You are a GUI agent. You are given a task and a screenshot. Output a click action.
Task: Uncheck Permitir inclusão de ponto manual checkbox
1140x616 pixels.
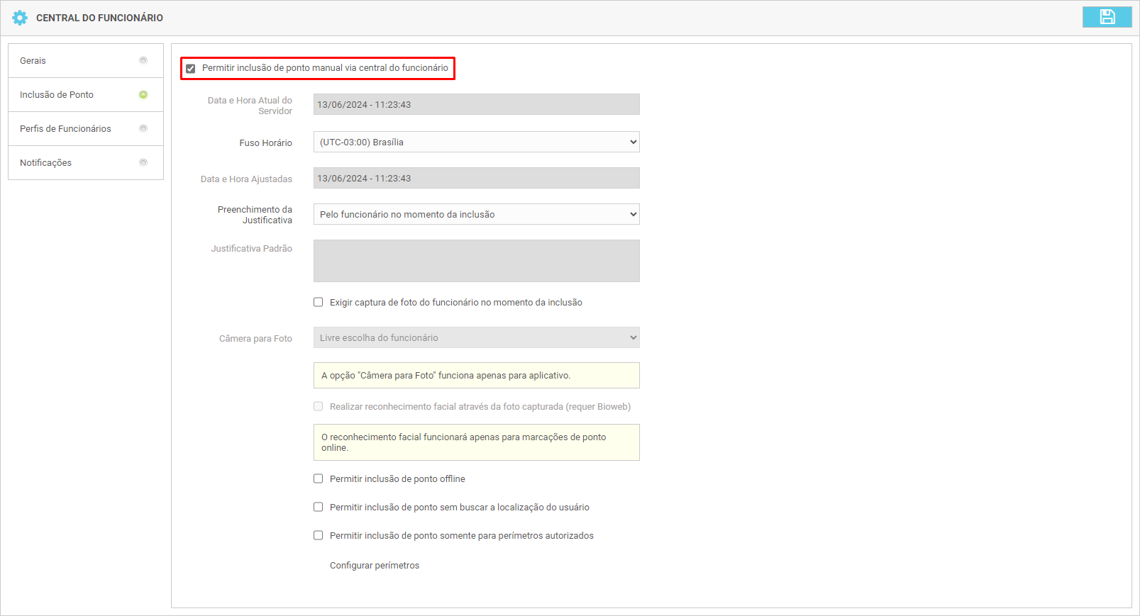[x=191, y=69]
